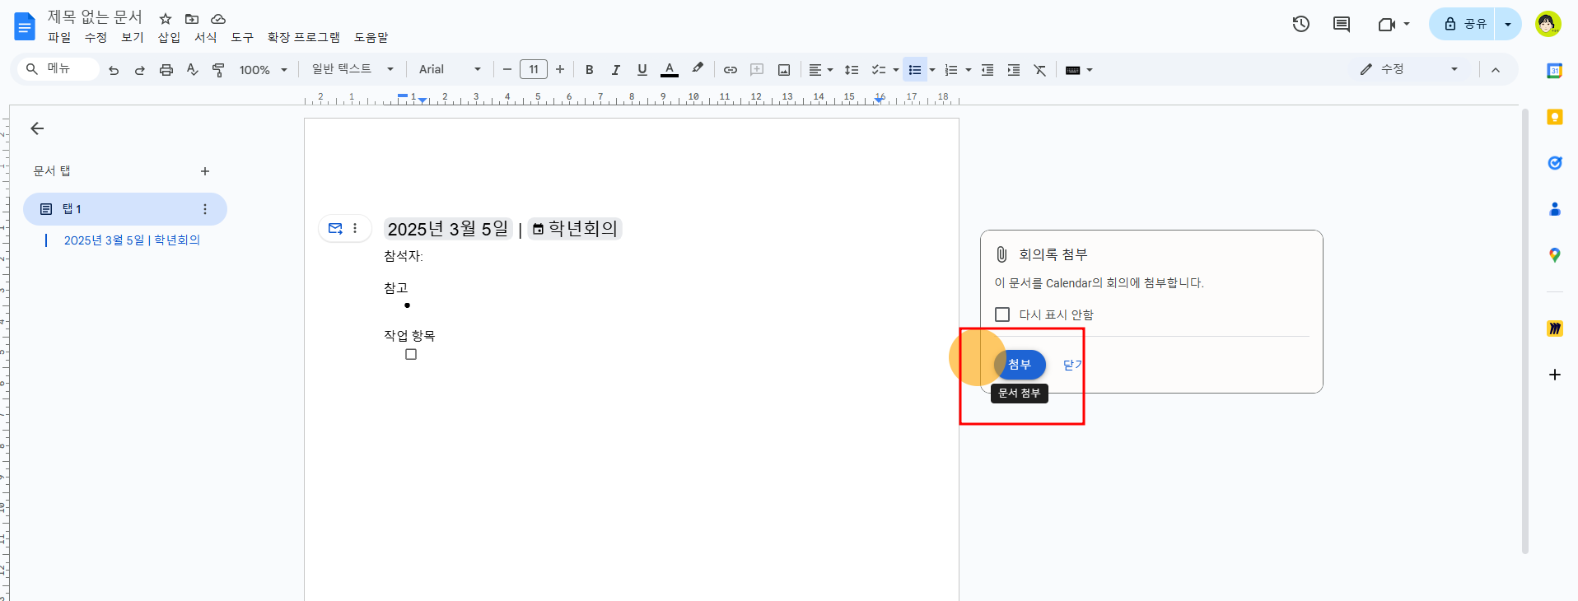Image resolution: width=1578 pixels, height=601 pixels.
Task: Open Contacts side panel
Action: (1555, 209)
